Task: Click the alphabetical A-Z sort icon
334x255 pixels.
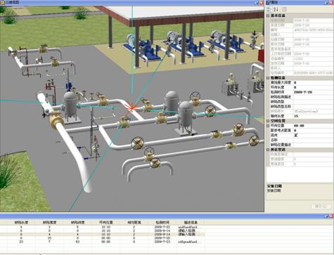Action: tap(276, 9)
